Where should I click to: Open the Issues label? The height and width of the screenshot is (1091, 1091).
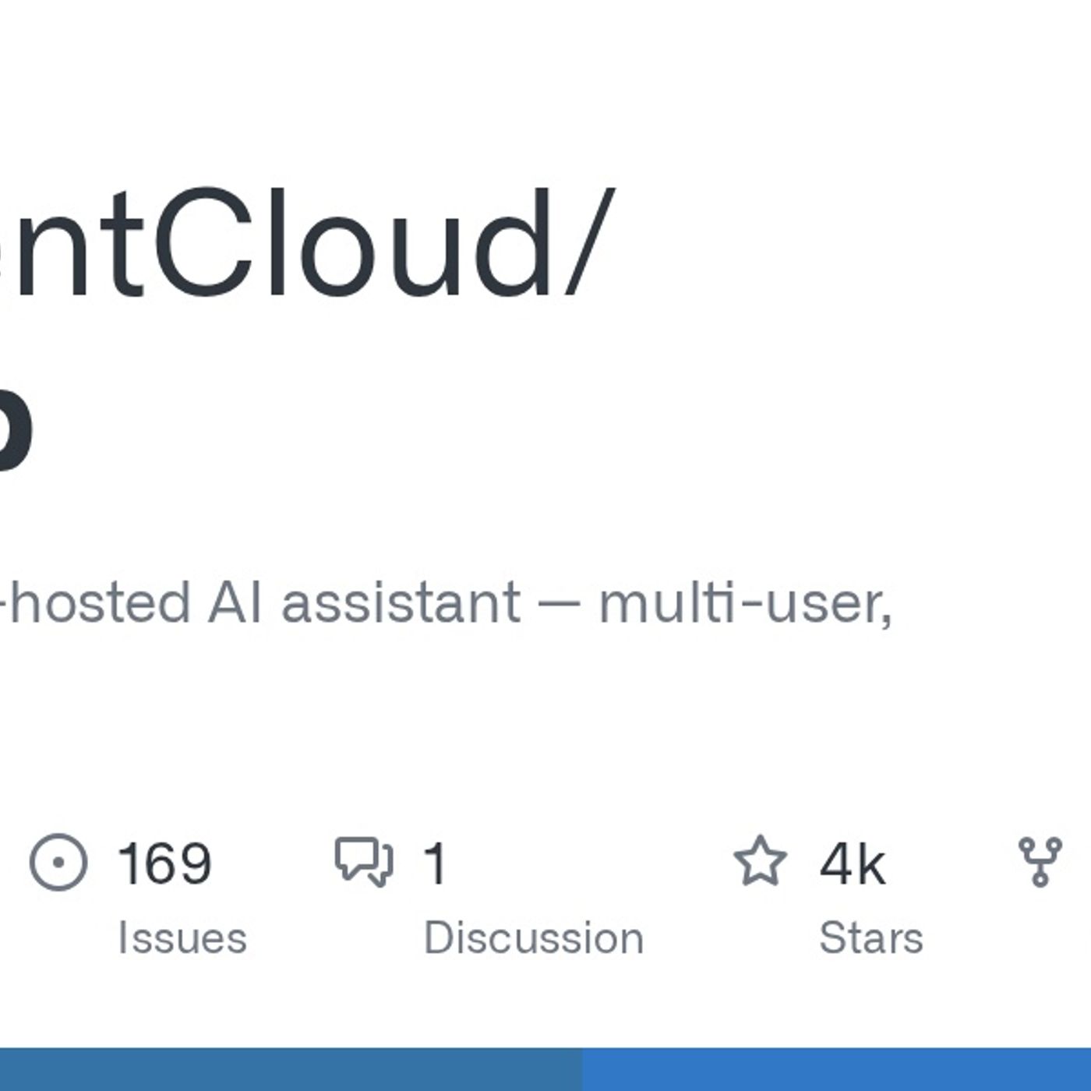pyautogui.click(x=182, y=937)
